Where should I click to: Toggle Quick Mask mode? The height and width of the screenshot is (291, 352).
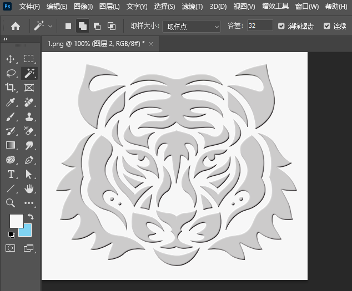[10, 248]
